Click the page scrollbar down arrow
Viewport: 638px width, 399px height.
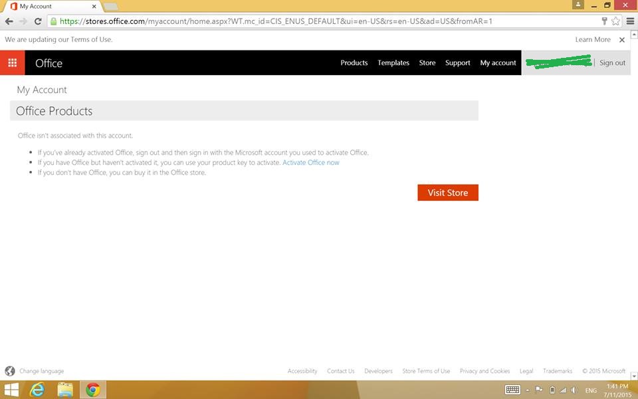pos(634,376)
